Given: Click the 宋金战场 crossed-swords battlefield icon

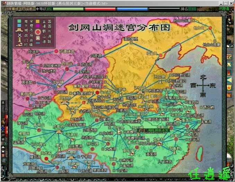Looking at the screenshot, I should point(147,111).
